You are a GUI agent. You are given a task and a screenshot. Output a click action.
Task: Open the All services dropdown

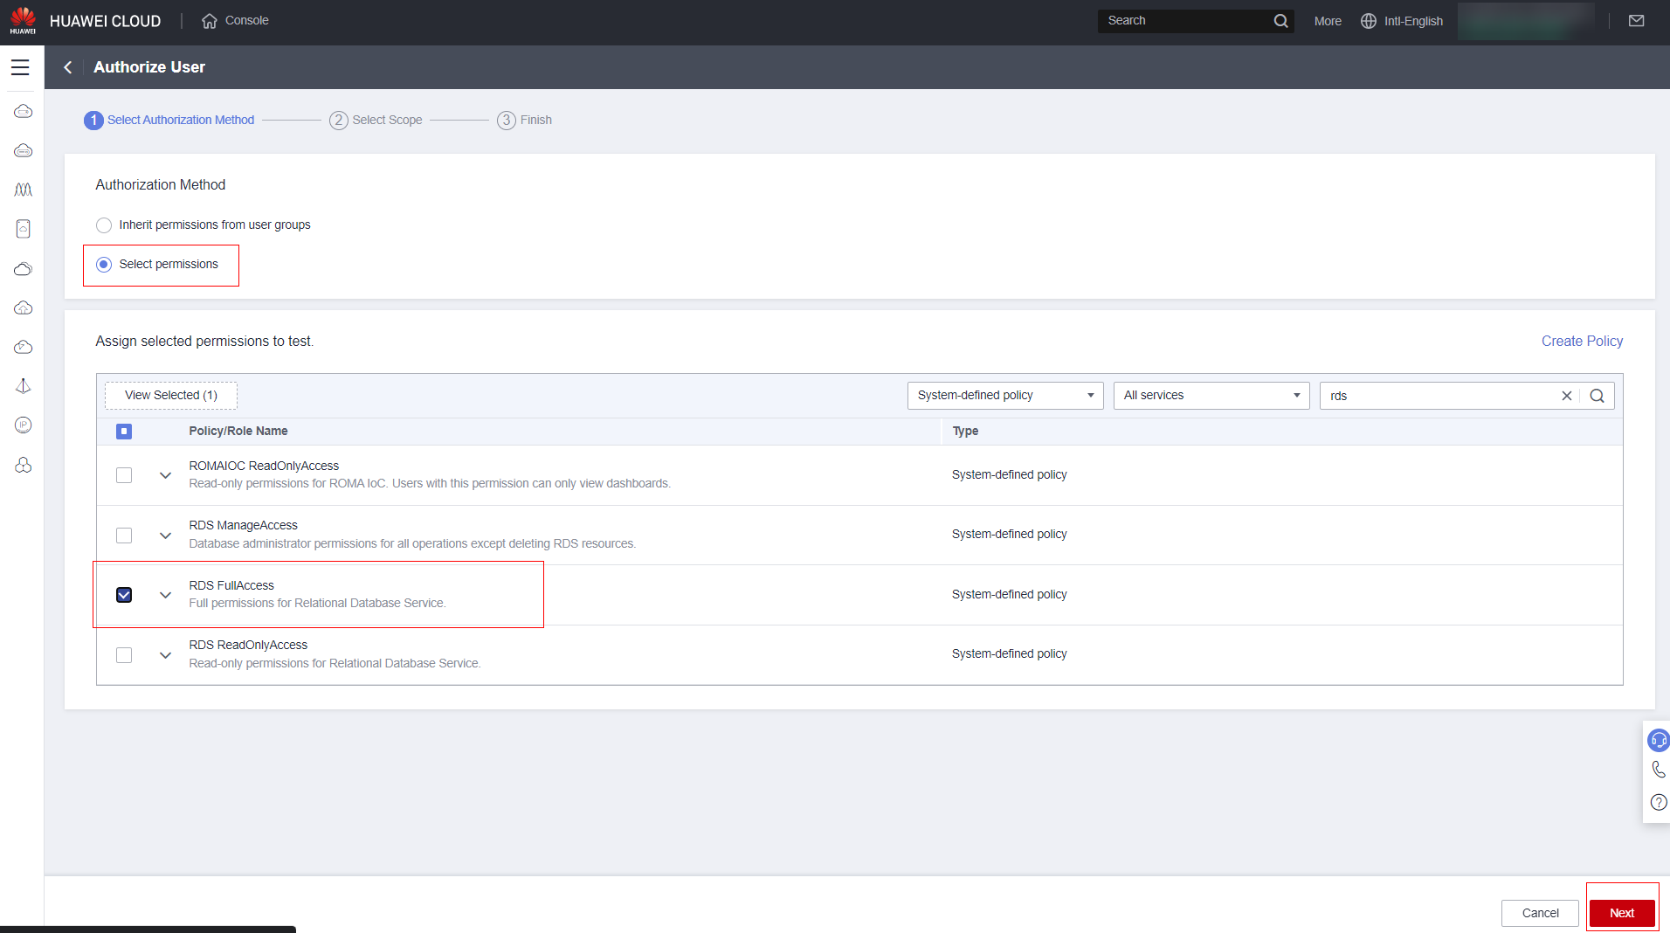[x=1211, y=396]
